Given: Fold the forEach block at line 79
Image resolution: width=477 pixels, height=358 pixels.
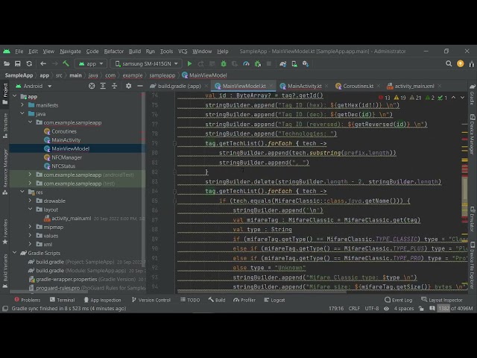Looking at the screenshot, I should [x=174, y=143].
